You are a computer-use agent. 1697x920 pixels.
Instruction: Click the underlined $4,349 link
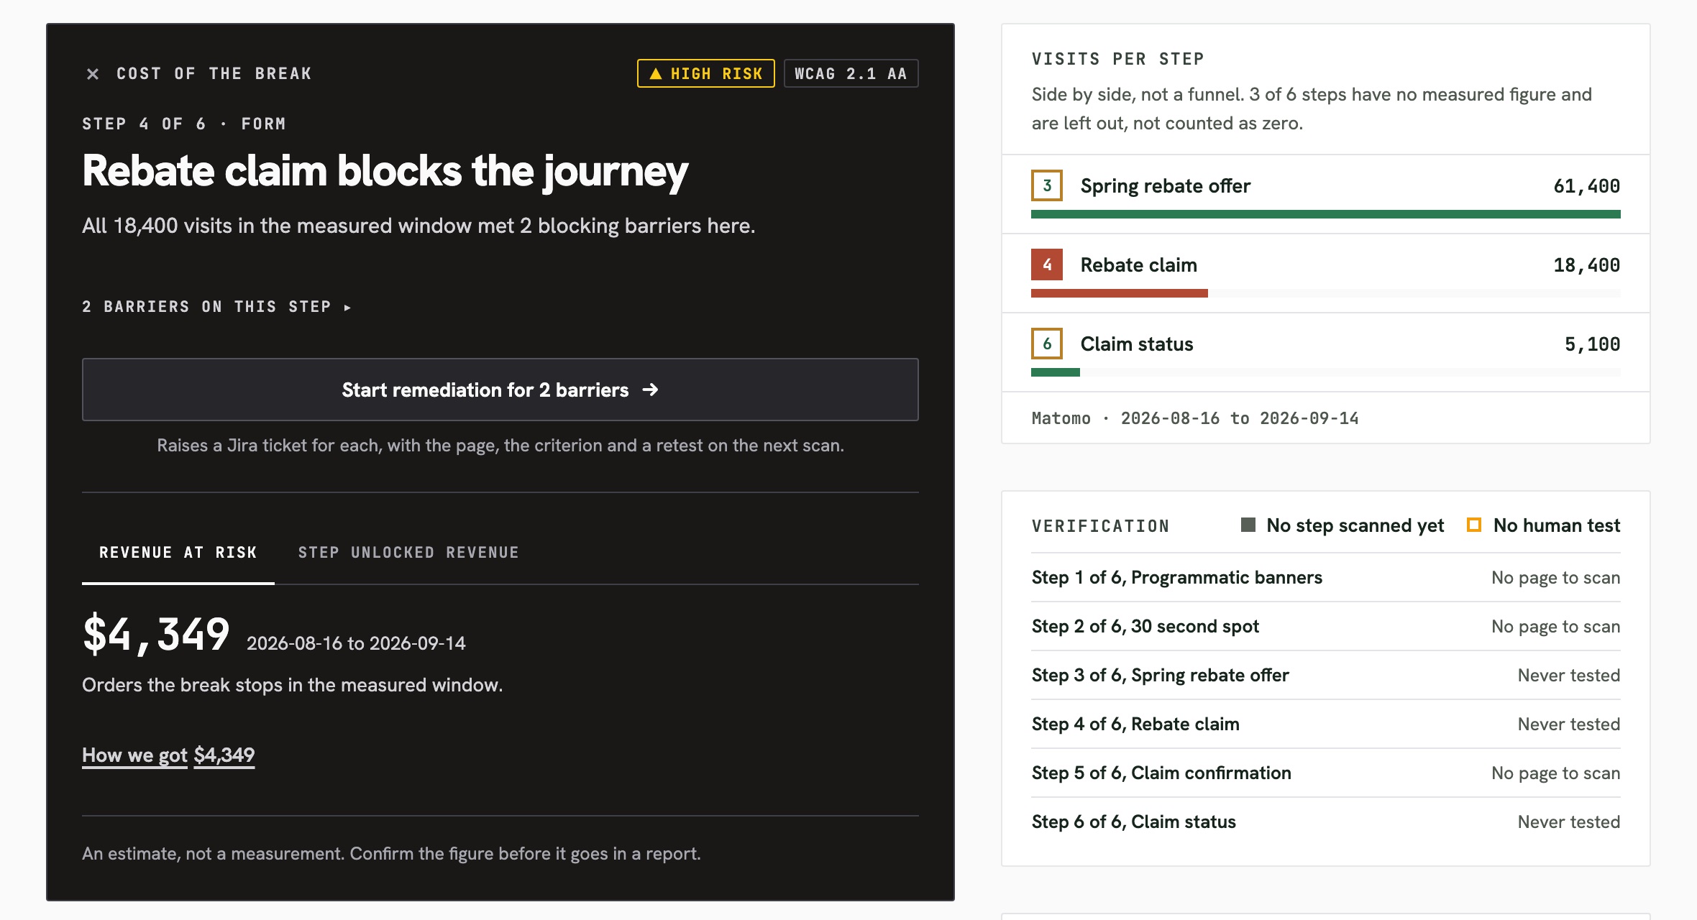click(x=224, y=755)
